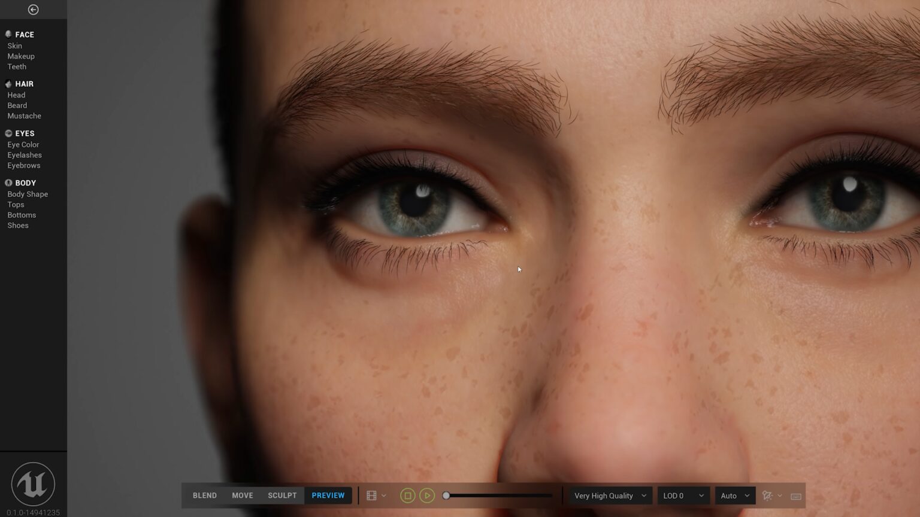Open the animation clip film icon
Image resolution: width=920 pixels, height=517 pixels.
pos(371,495)
